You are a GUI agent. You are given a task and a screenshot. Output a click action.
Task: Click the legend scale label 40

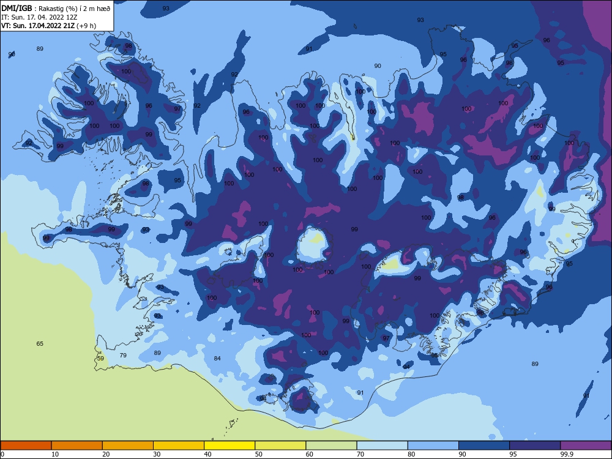pyautogui.click(x=207, y=454)
